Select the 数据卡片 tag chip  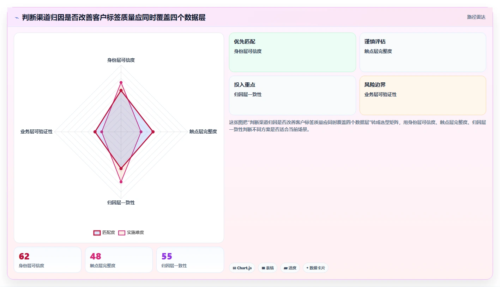tap(315, 268)
